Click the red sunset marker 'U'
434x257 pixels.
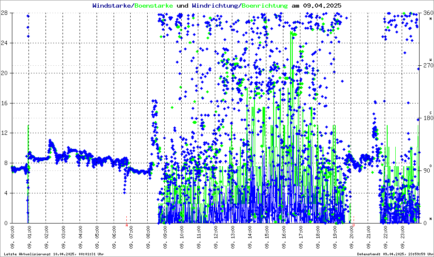(354, 225)
